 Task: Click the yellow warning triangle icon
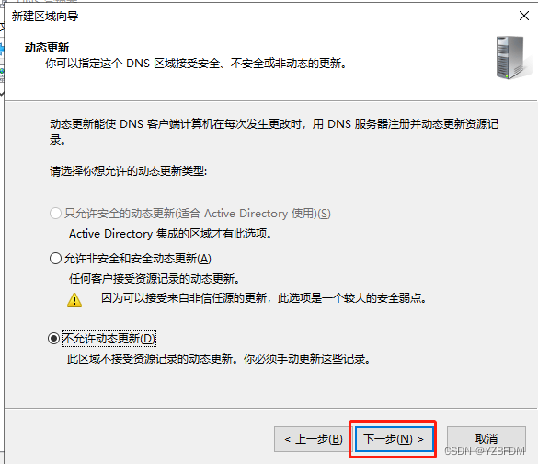click(74, 299)
